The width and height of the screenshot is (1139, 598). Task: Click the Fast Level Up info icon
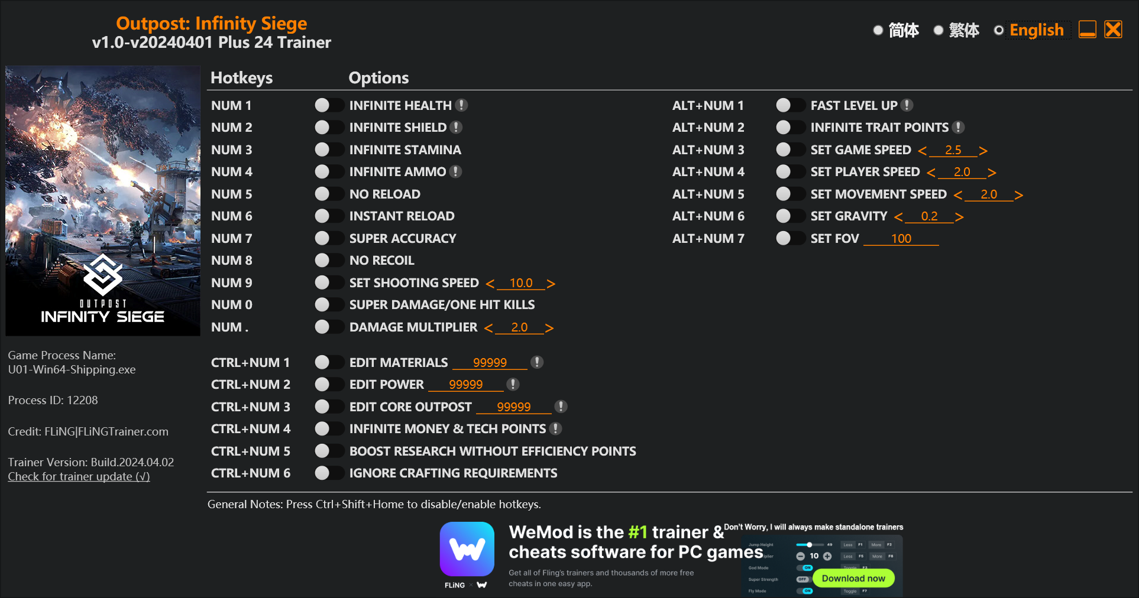pyautogui.click(x=907, y=105)
